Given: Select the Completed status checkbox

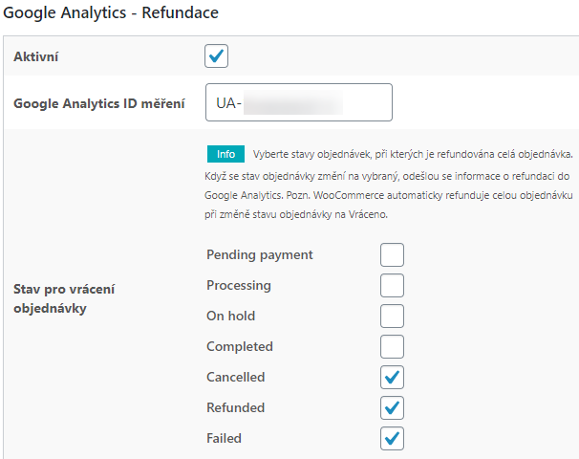Looking at the screenshot, I should (x=392, y=347).
